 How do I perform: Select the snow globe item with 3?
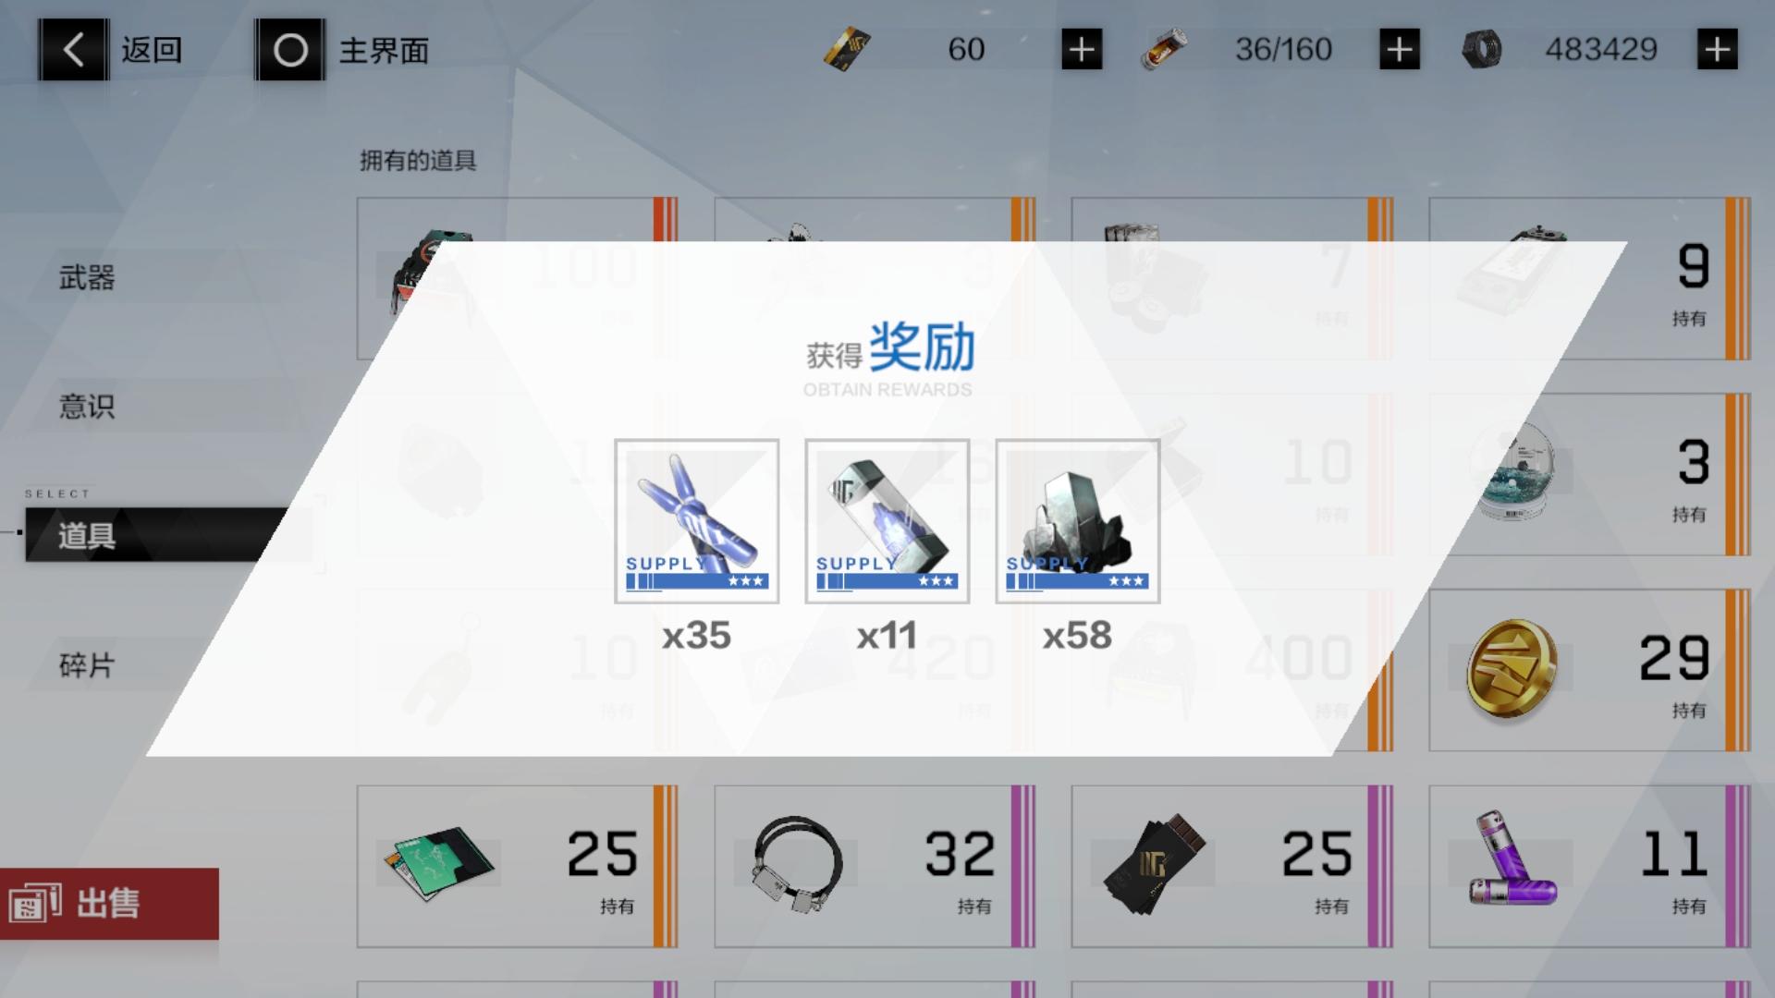[1590, 475]
